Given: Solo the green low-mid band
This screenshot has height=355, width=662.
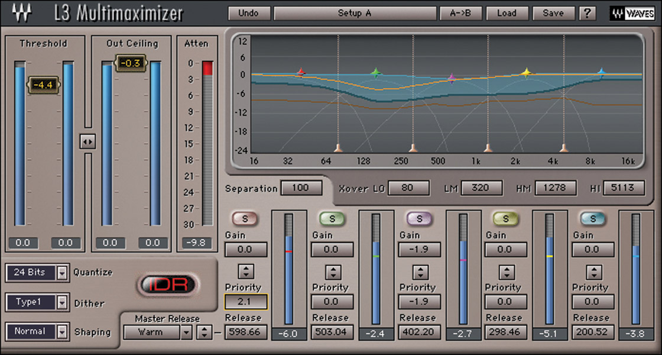Looking at the screenshot, I should tap(332, 218).
